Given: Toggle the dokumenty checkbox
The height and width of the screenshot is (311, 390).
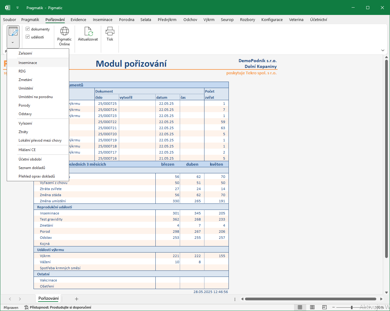Looking at the screenshot, I should coord(28,29).
